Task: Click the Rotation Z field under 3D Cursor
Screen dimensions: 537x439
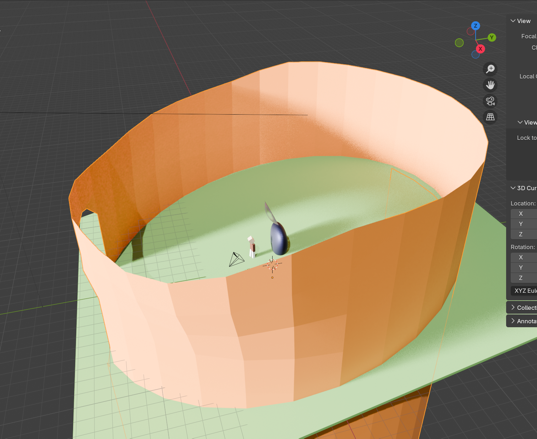Action: pyautogui.click(x=524, y=278)
